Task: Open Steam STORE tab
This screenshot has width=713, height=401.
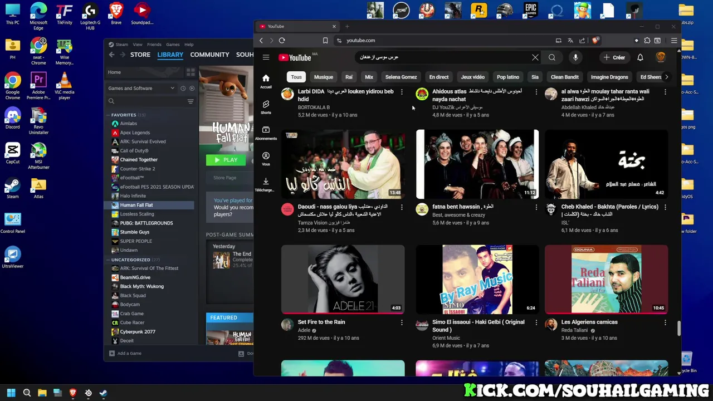Action: 140,55
